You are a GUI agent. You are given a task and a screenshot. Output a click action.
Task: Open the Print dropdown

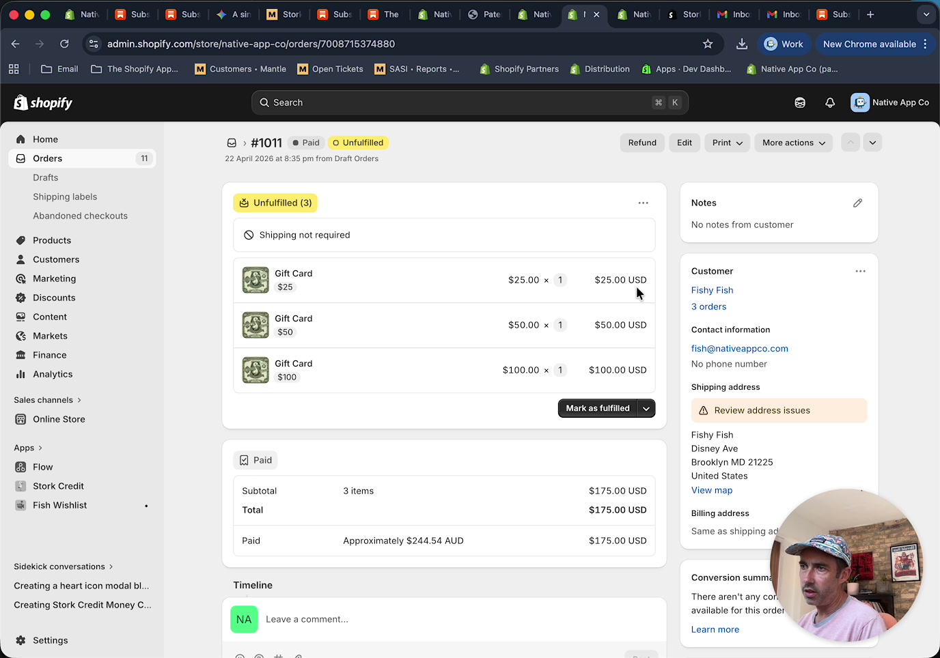727,143
